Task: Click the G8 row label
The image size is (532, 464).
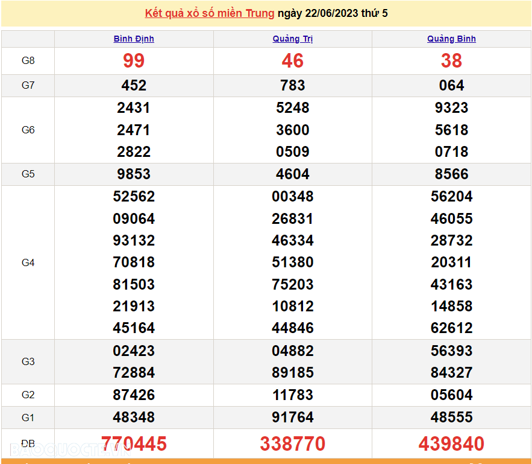Action: [28, 60]
